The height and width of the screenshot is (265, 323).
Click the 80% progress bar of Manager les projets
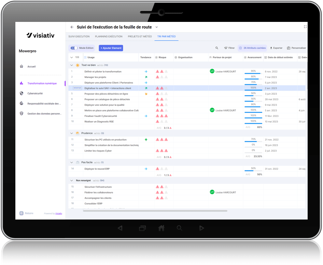tap(253, 79)
